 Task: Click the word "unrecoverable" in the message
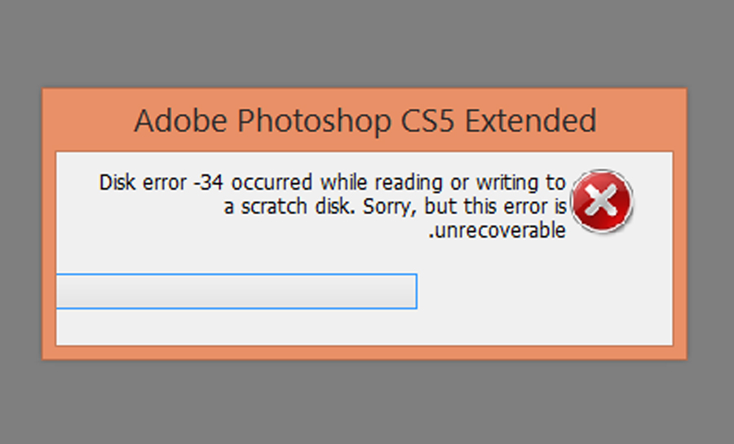click(498, 231)
